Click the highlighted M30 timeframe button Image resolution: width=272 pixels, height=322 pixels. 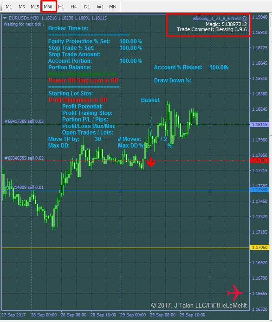48,7
